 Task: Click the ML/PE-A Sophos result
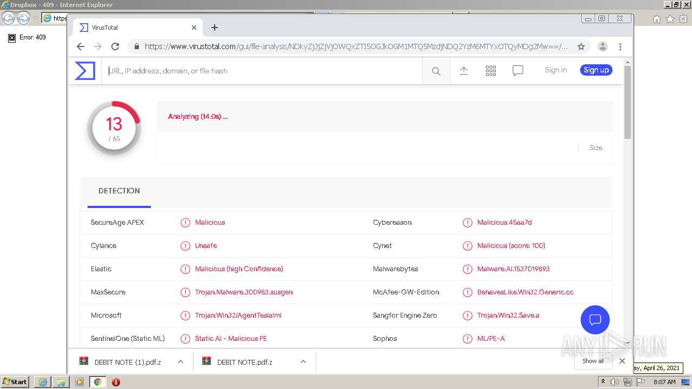[491, 339]
